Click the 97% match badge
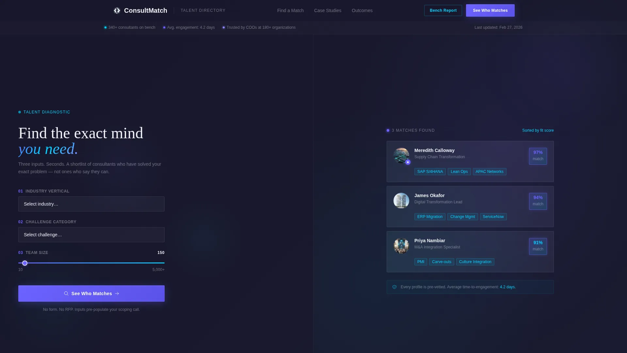Viewport: 627px width, 353px height. click(x=538, y=156)
